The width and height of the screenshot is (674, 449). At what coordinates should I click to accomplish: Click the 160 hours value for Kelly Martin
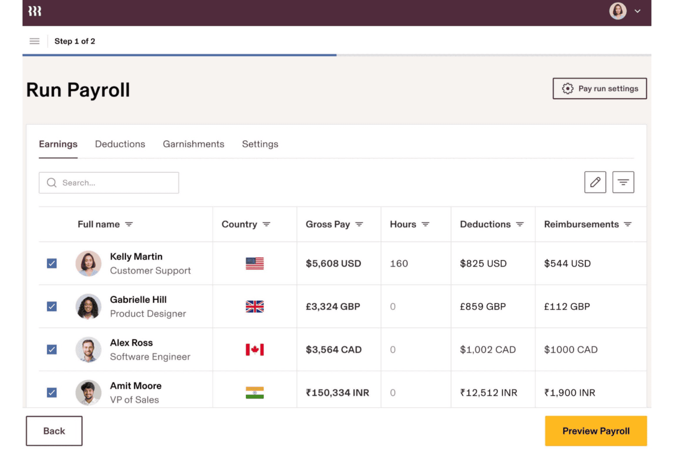tap(399, 263)
